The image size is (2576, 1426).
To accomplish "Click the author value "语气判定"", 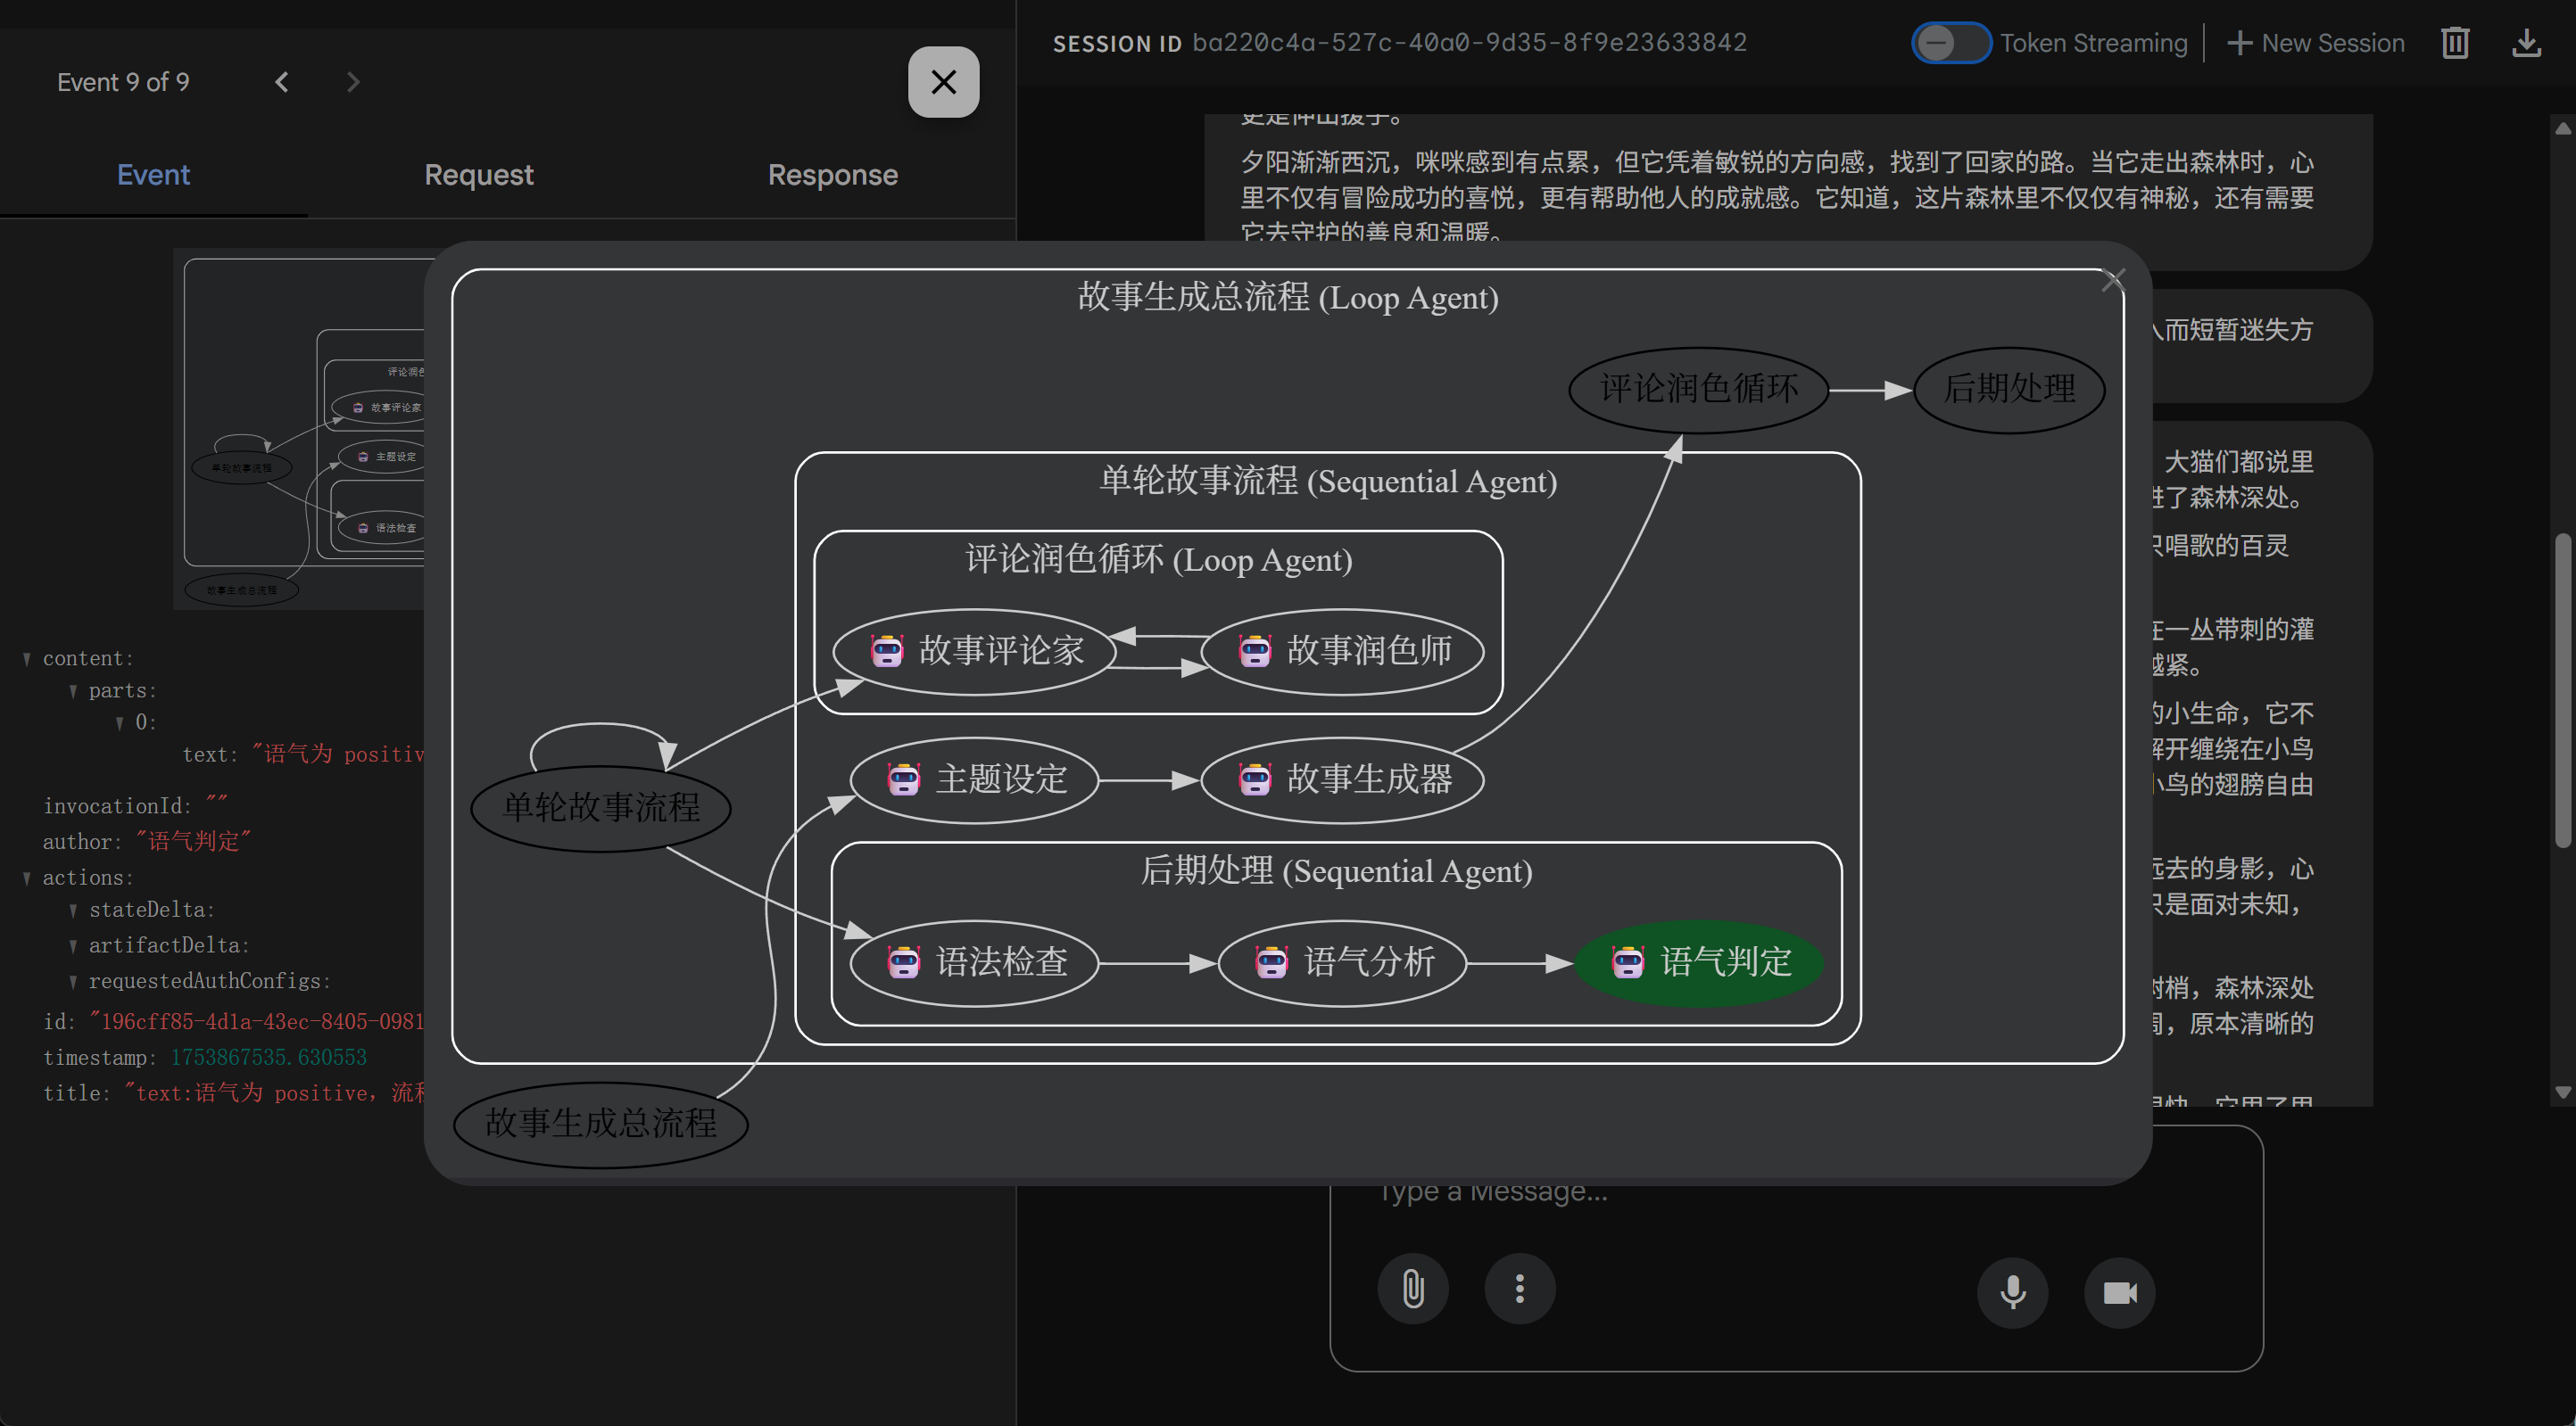I will tap(193, 841).
